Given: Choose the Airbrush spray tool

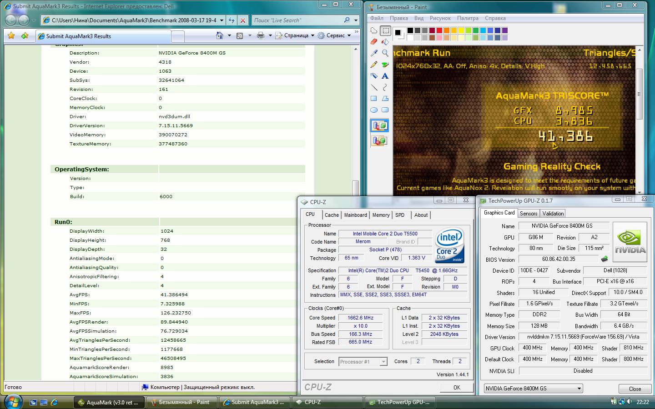Looking at the screenshot, I should click(x=374, y=76).
